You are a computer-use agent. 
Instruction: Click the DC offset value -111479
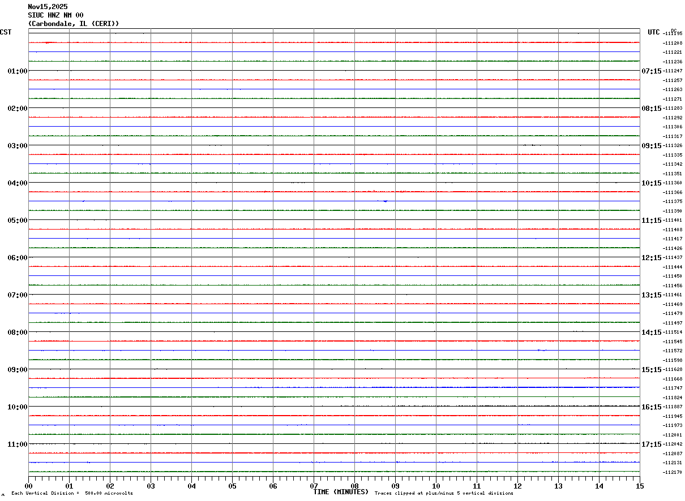pyautogui.click(x=672, y=314)
